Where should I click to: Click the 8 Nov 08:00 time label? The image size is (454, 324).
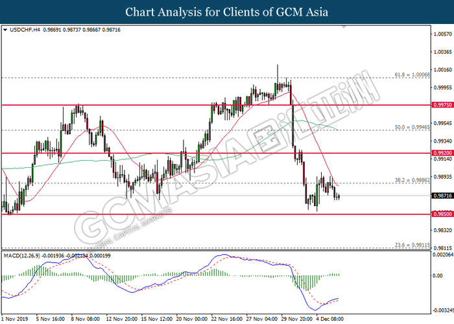click(86, 319)
